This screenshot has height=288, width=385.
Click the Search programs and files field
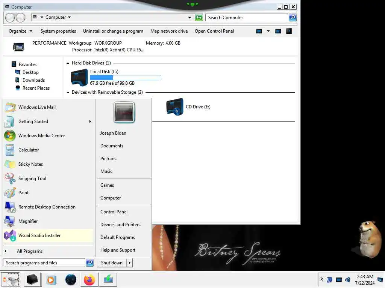click(x=45, y=263)
